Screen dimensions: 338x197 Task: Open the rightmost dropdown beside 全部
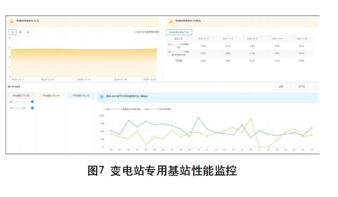pyautogui.click(x=306, y=87)
